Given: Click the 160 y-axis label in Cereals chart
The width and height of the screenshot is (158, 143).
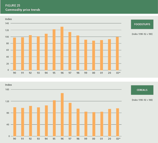Looking at the screenshot, I should point(7,90).
